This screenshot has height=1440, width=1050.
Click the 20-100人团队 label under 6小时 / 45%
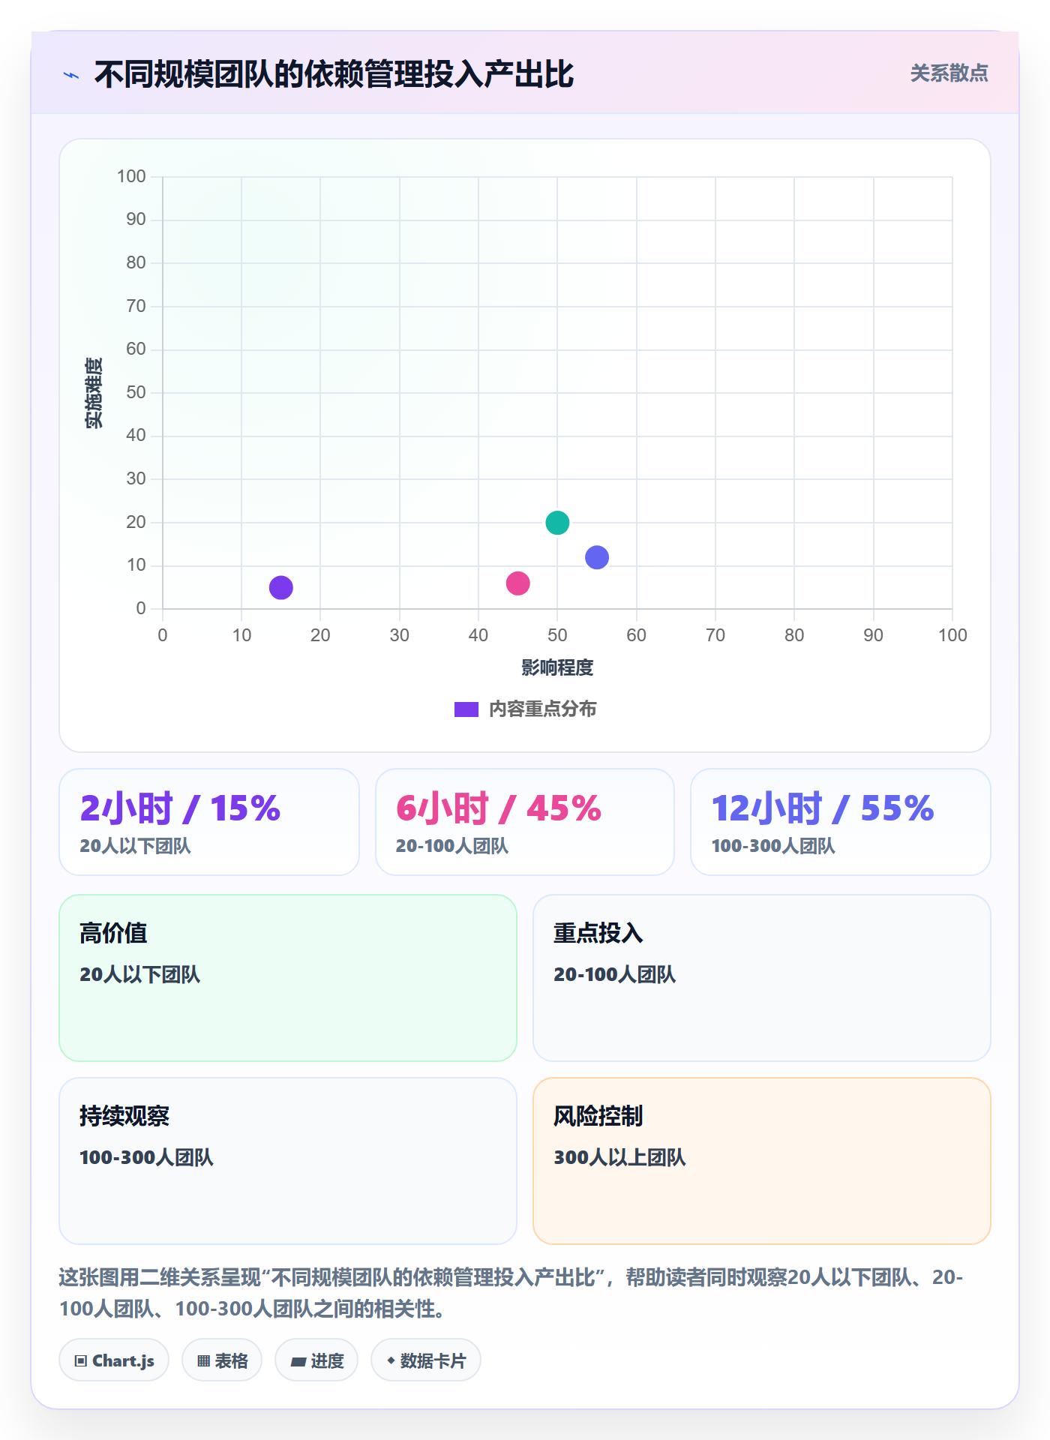point(452,846)
